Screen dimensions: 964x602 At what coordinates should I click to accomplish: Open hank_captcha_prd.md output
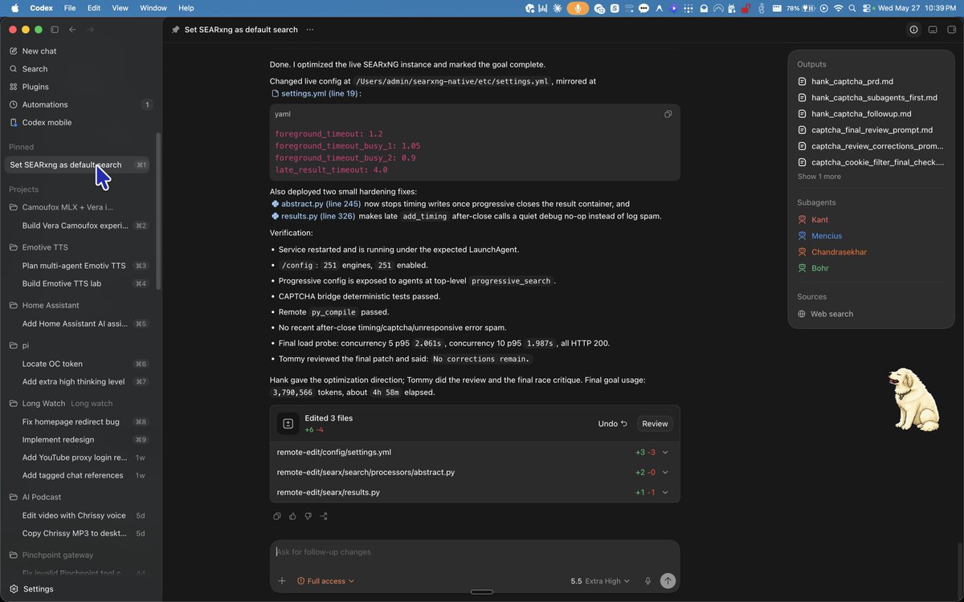pyautogui.click(x=852, y=82)
